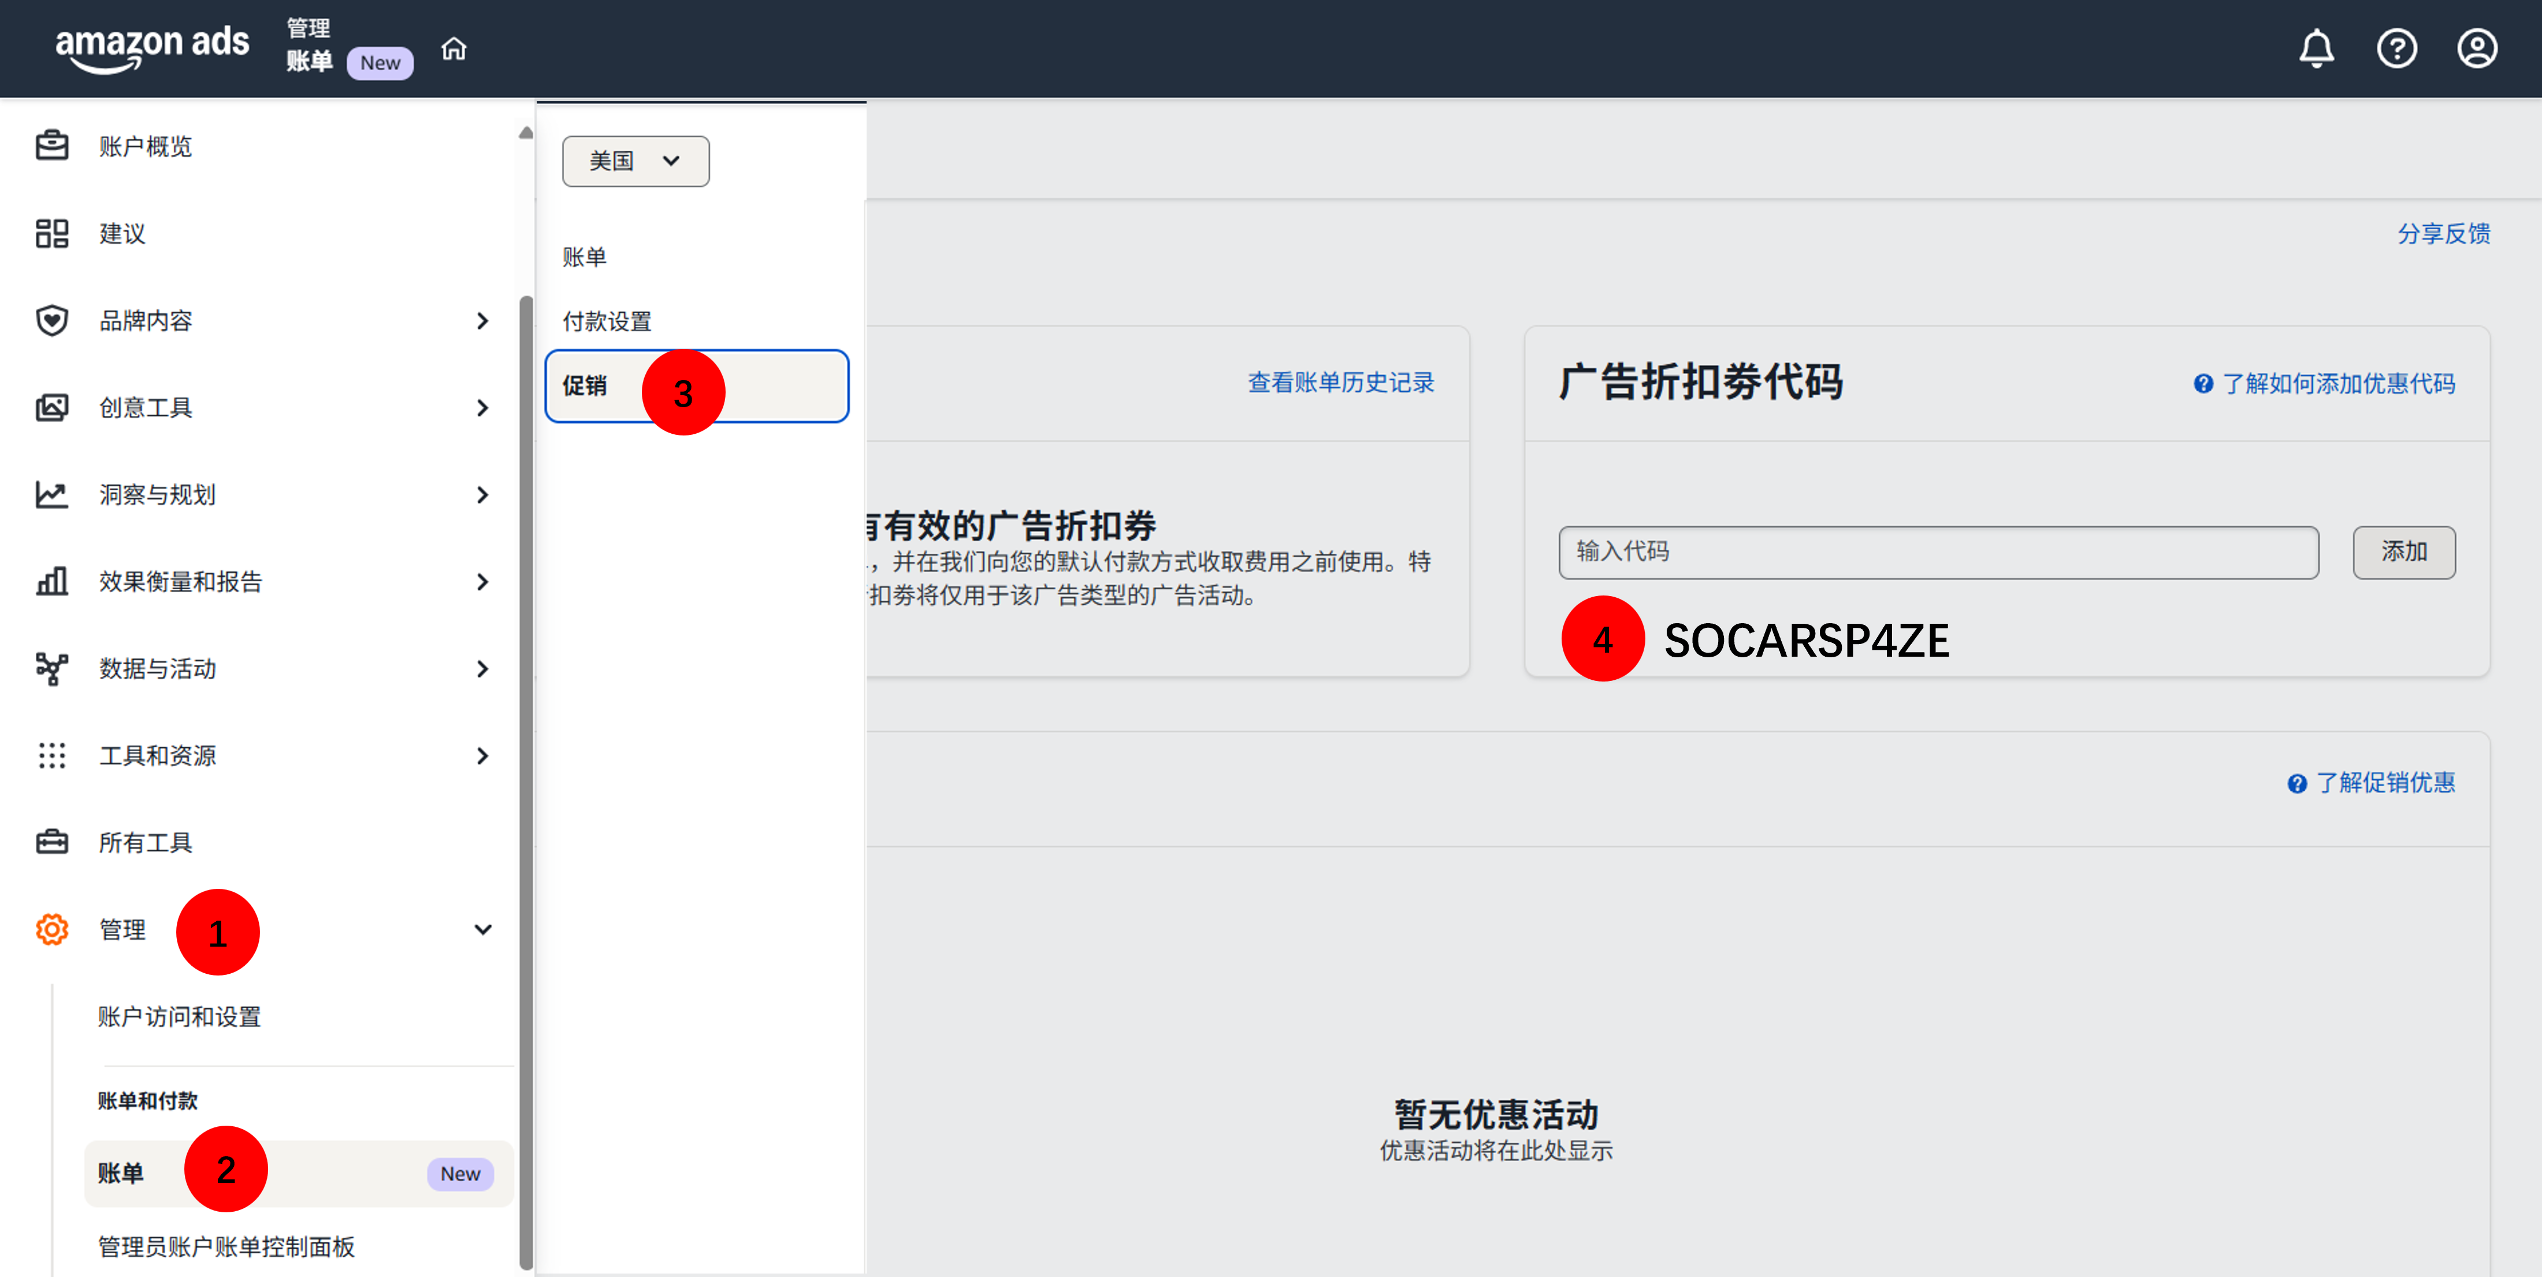Click the 创意工具 image icon
Viewport: 2542px width, 1277px height.
point(51,407)
